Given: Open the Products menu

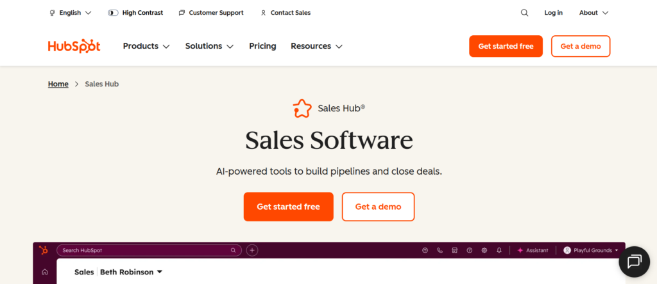Looking at the screenshot, I should pos(146,46).
